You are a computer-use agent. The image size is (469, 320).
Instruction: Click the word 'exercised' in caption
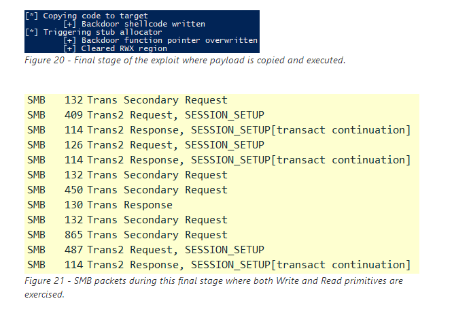(44, 294)
